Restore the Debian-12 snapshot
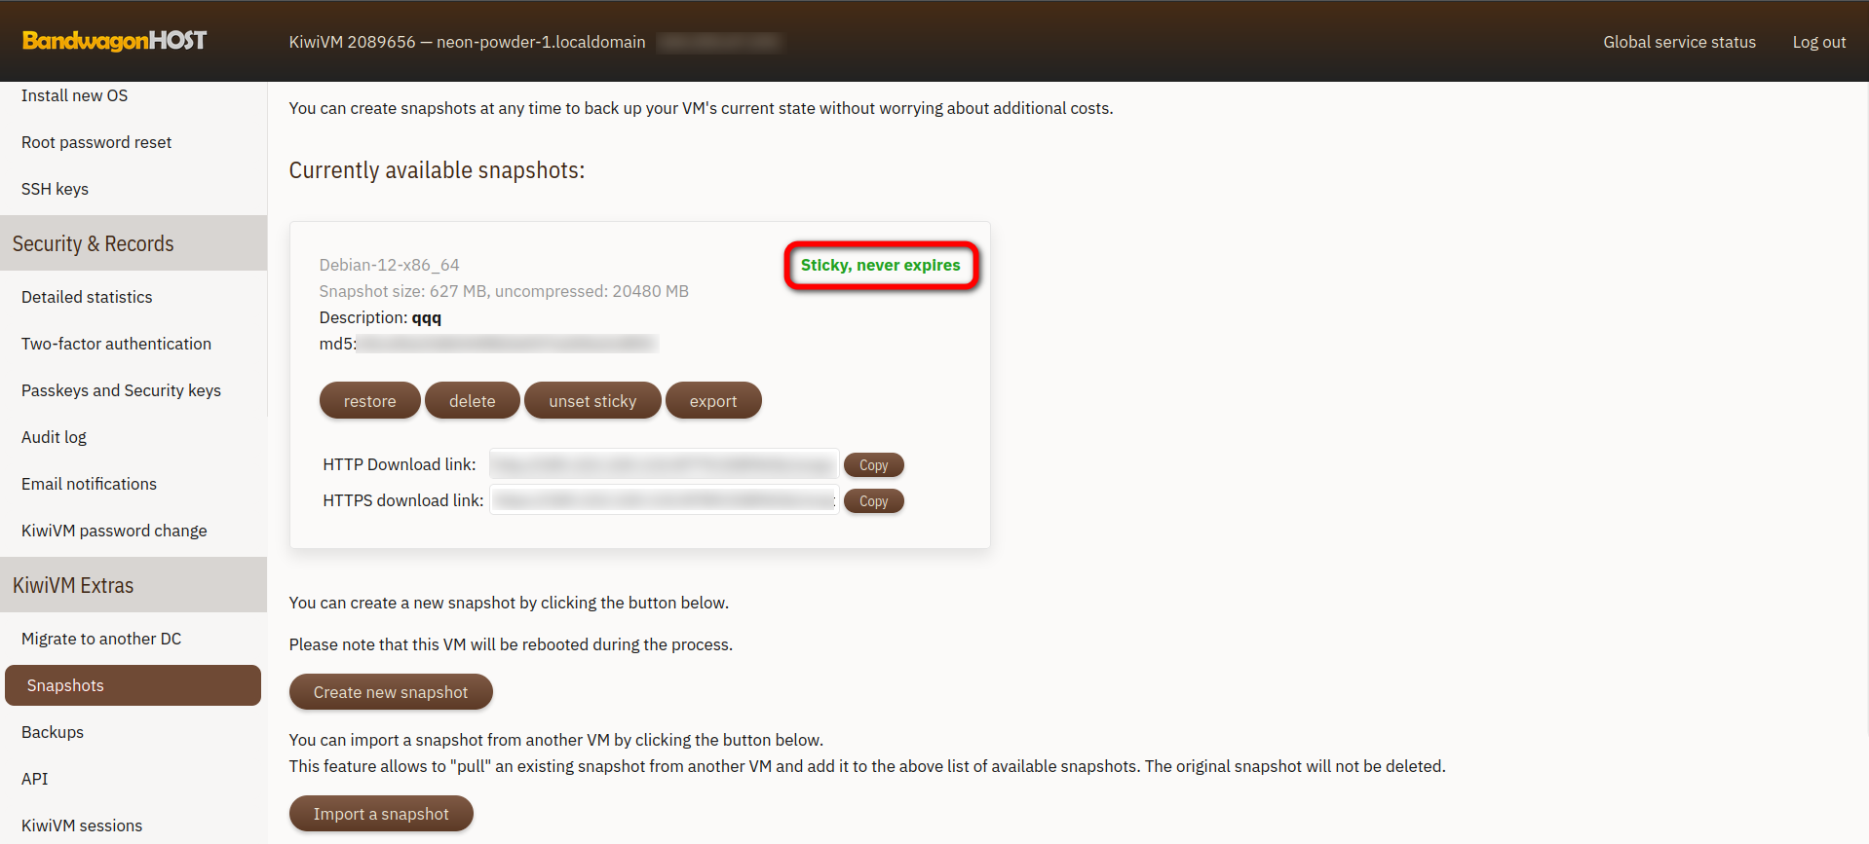Viewport: 1869px width, 844px height. tap(369, 401)
